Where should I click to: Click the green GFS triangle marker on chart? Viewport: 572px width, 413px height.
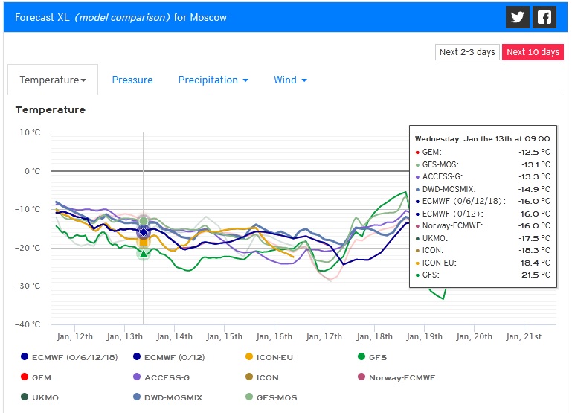tap(144, 254)
